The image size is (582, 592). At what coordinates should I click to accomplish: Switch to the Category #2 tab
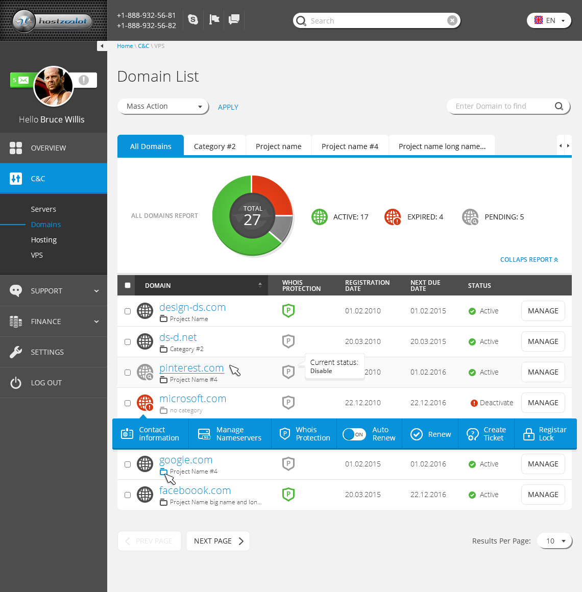(x=214, y=146)
